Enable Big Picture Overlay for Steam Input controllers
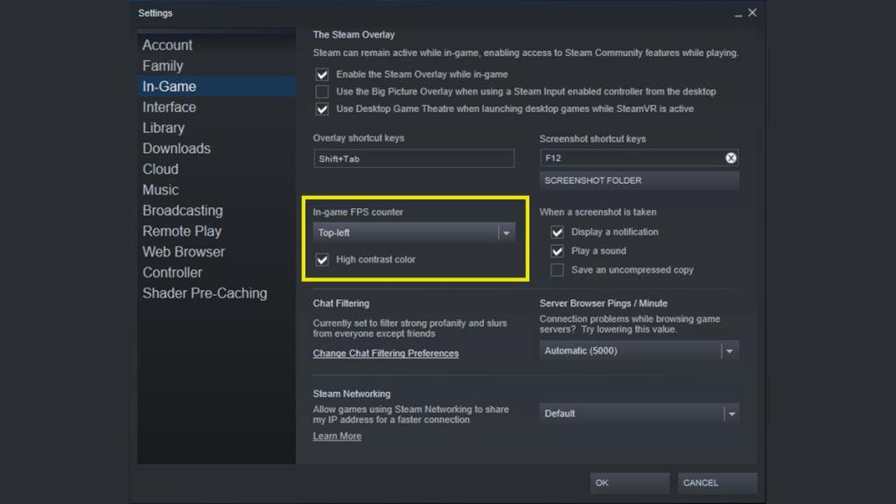 coord(322,91)
